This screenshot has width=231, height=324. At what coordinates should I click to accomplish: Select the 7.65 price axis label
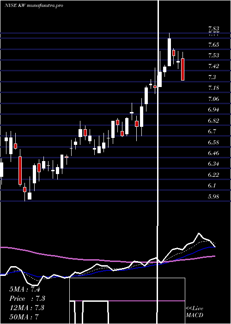click(x=213, y=44)
